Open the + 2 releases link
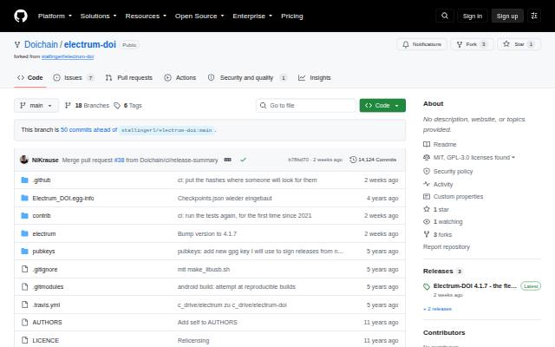Image resolution: width=555 pixels, height=347 pixels. click(x=437, y=309)
